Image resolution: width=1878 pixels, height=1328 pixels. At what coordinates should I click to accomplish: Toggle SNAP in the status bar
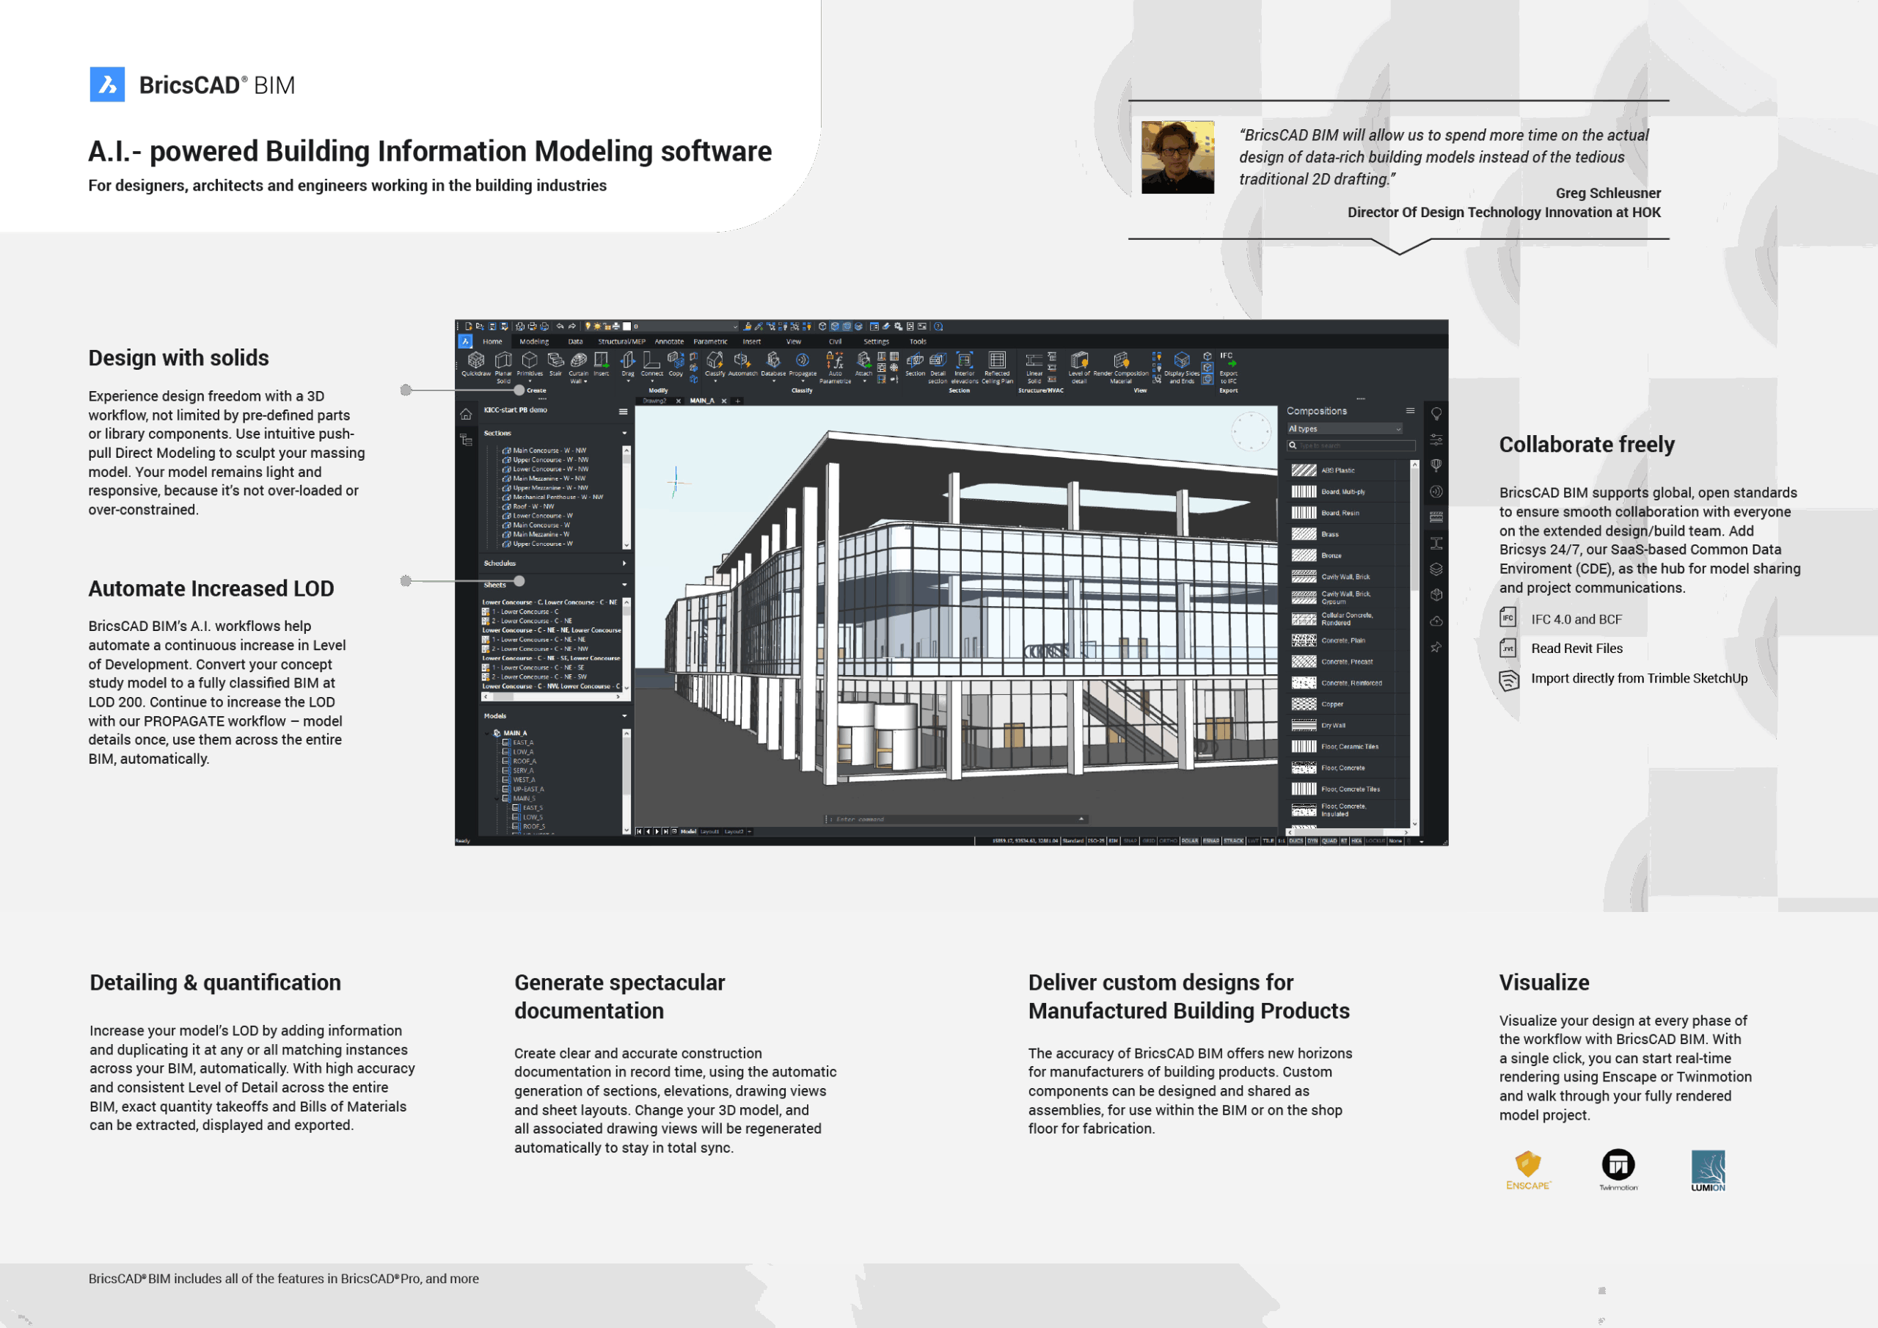[x=1130, y=840]
